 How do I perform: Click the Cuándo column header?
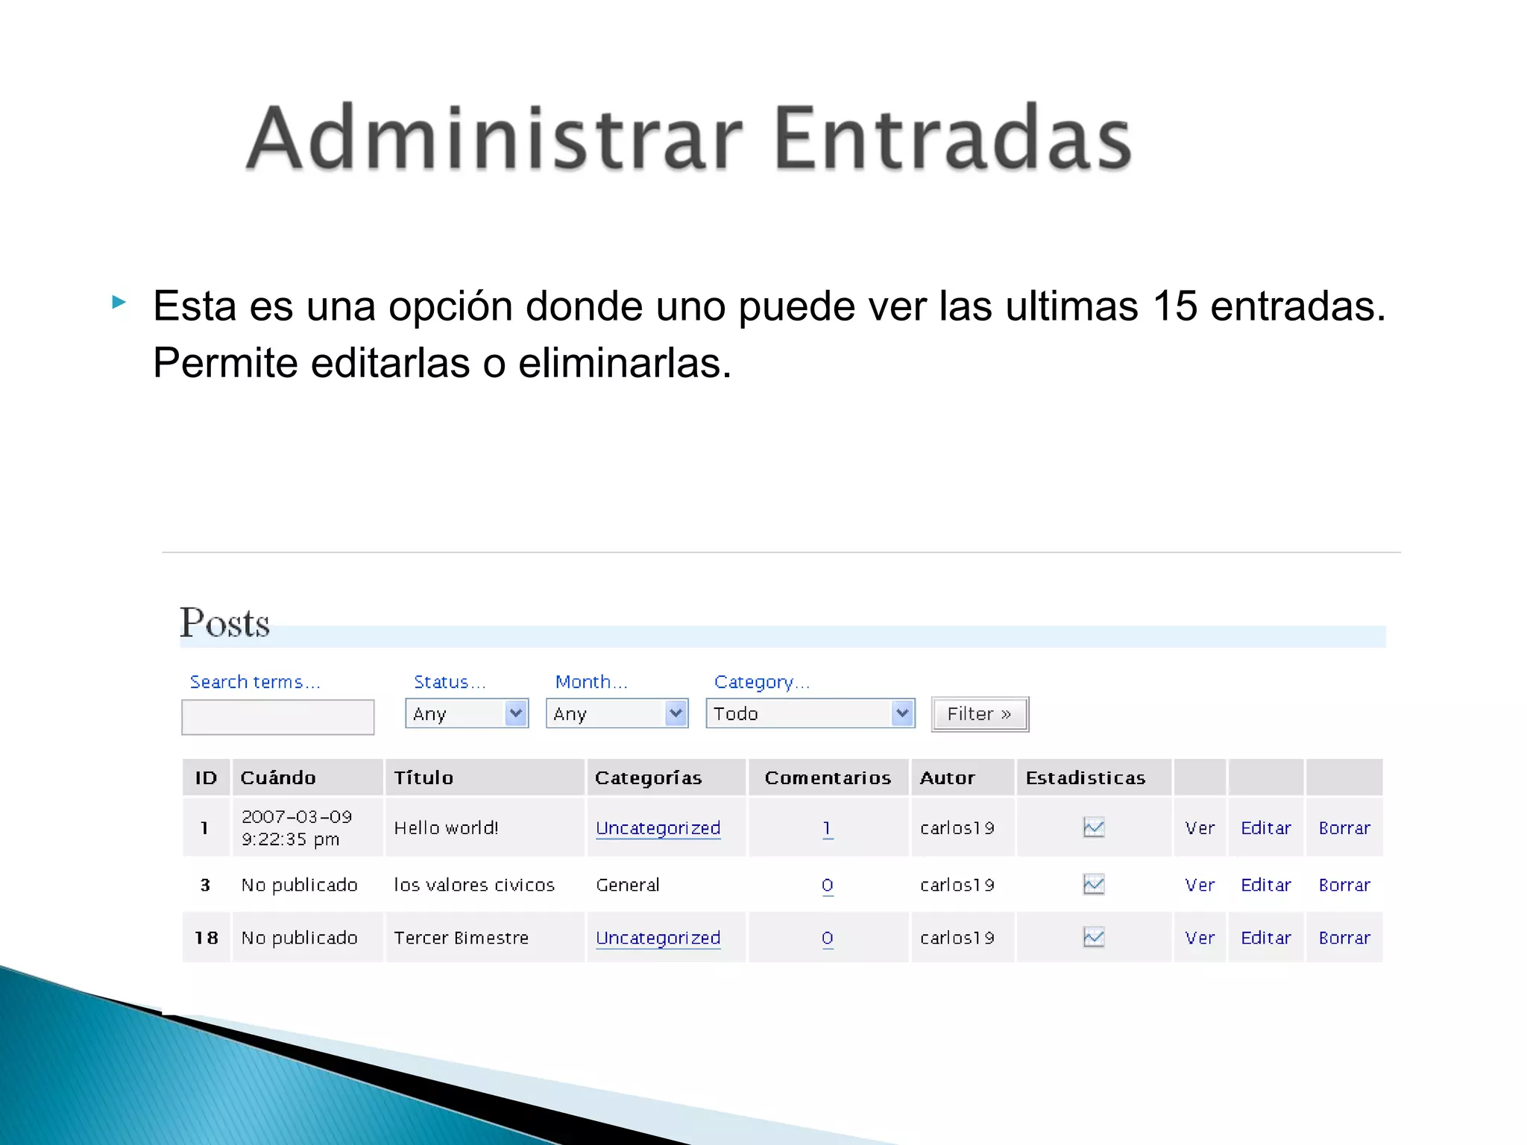coord(308,777)
